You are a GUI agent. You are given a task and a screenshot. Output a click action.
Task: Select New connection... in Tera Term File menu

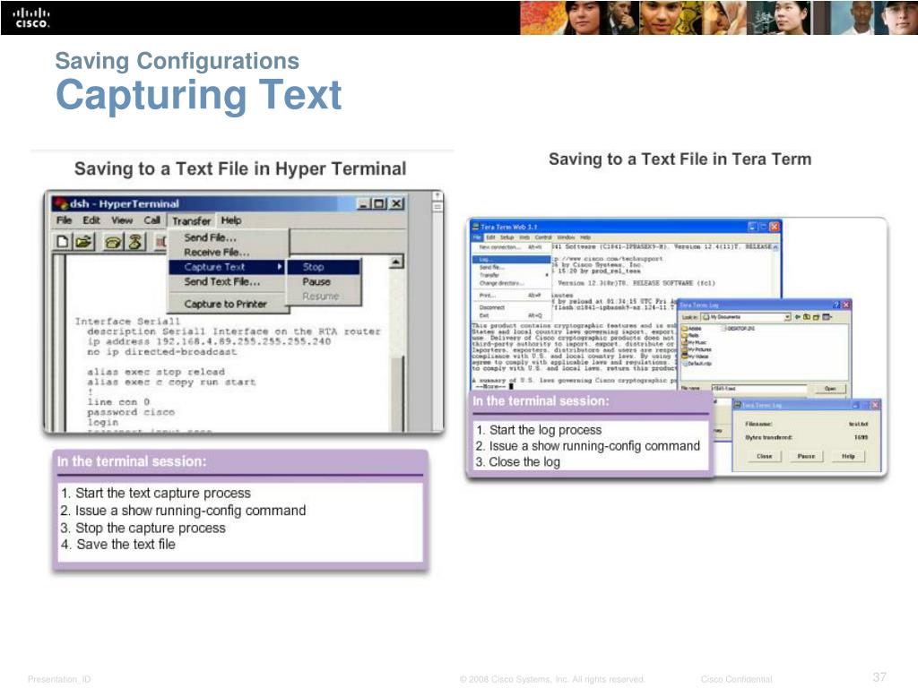click(510, 247)
